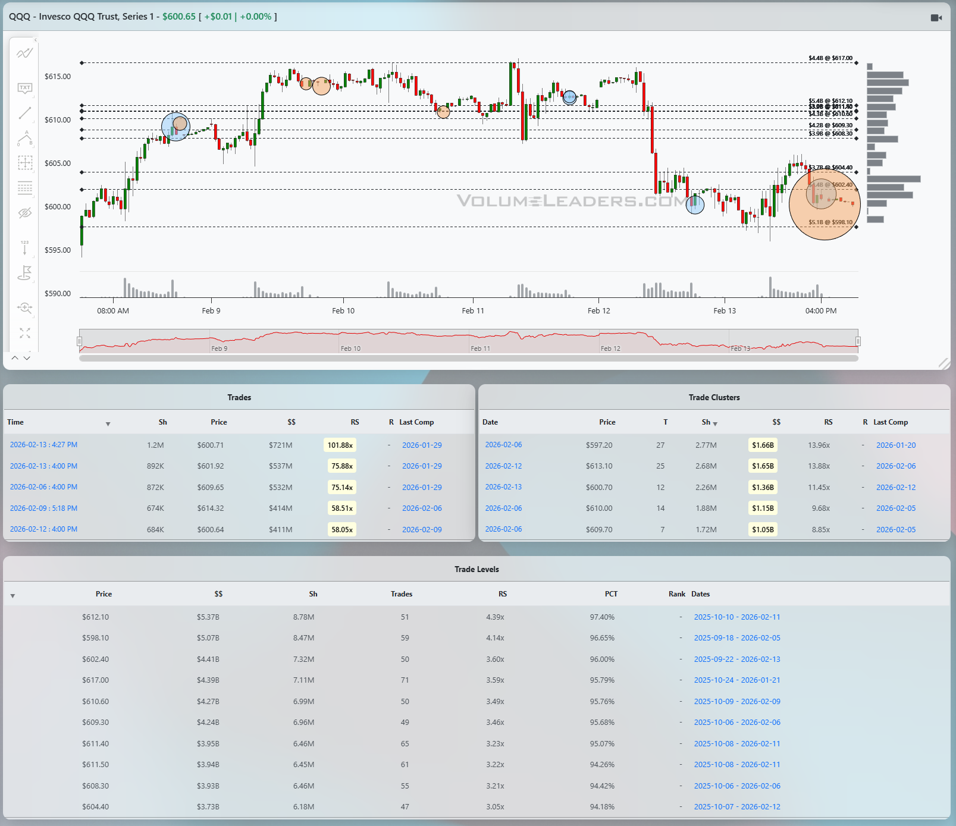Image resolution: width=956 pixels, height=826 pixels.
Task: Open dates 2025-10-24 - 2026-01-21 link
Action: coord(737,680)
